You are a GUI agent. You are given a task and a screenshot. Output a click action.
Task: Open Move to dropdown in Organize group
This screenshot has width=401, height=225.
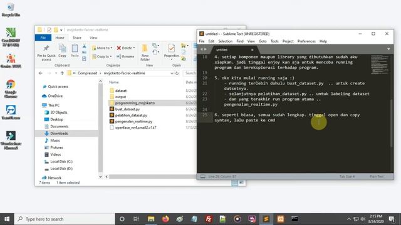pyautogui.click(x=102, y=48)
